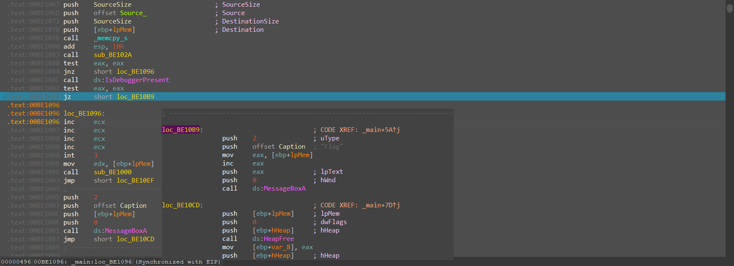The image size is (734, 266).
Task: Select the edx register in mov instruction
Action: coord(99,164)
